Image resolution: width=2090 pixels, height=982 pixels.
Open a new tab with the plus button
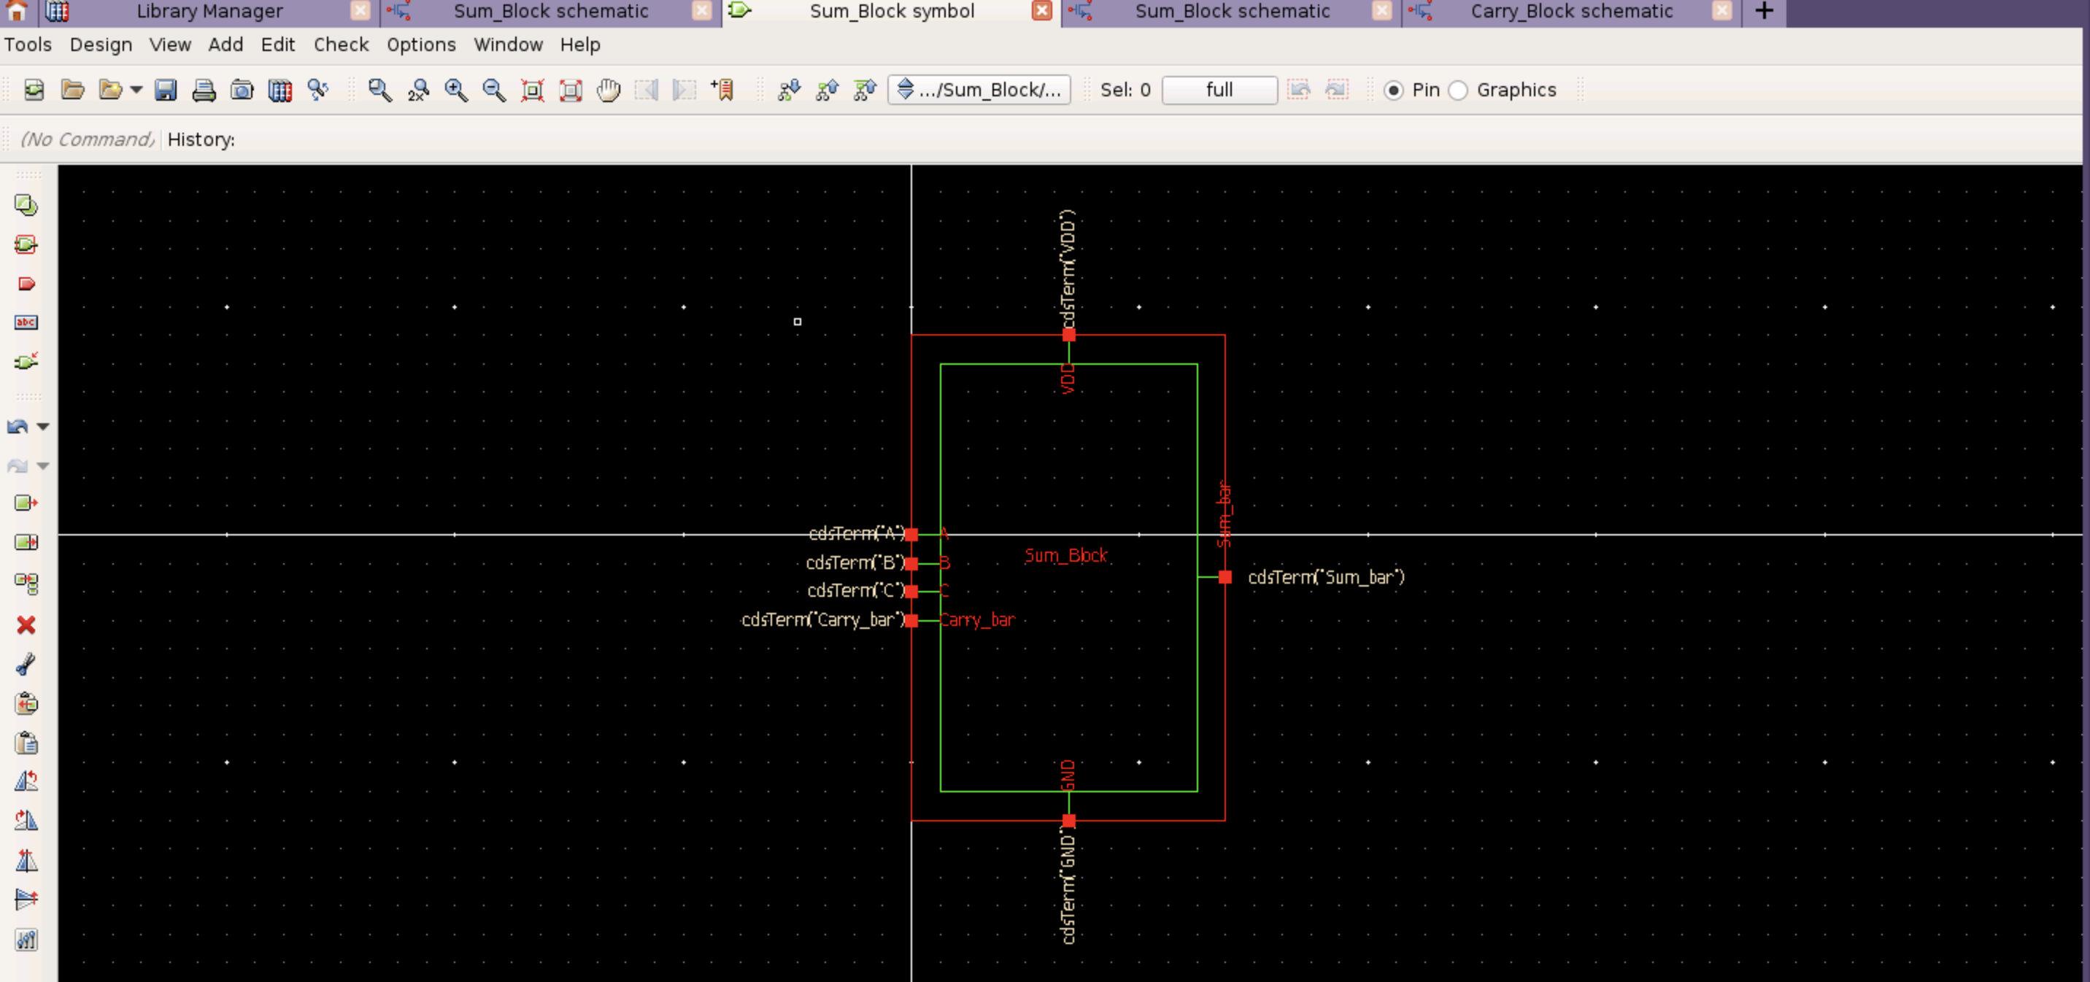[1764, 12]
